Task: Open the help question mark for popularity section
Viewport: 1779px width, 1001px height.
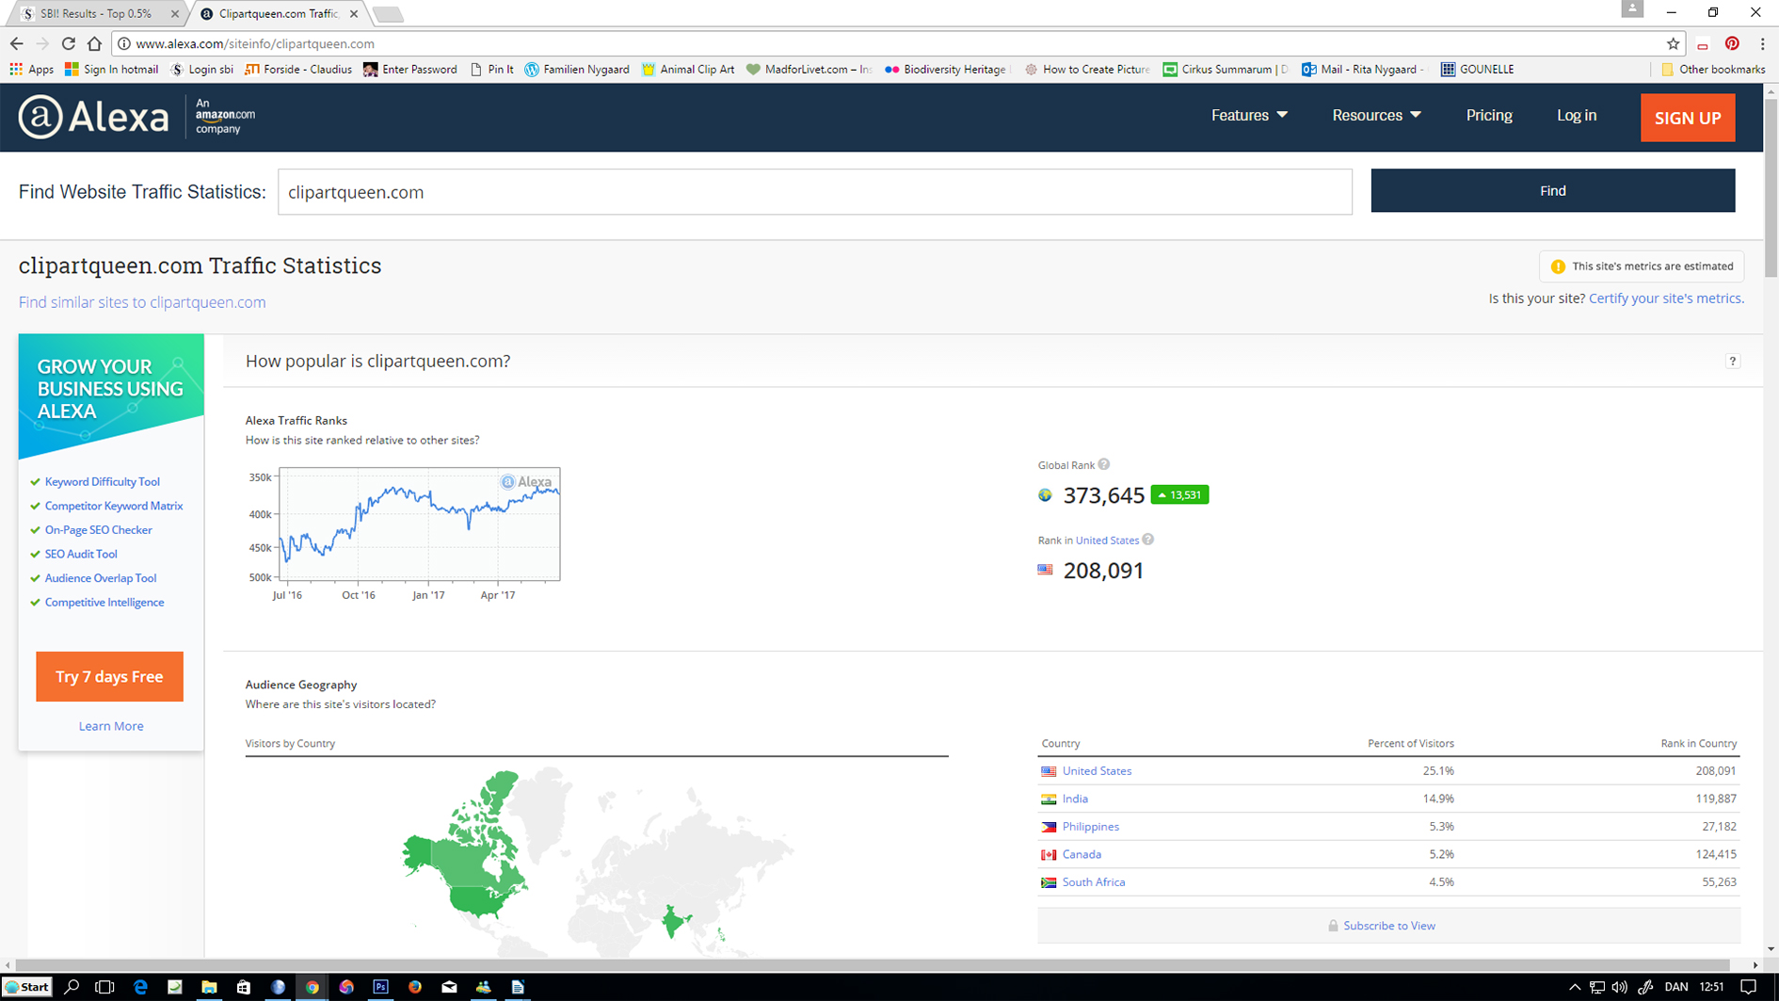Action: [x=1732, y=362]
